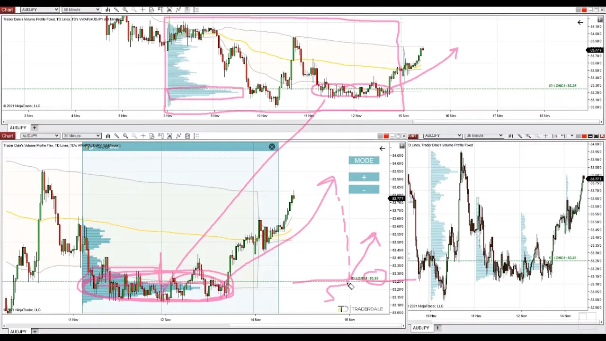Open properties list icon in bottom-left chart

point(196,136)
